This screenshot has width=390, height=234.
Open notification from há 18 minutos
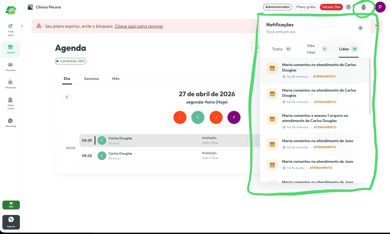point(314,70)
